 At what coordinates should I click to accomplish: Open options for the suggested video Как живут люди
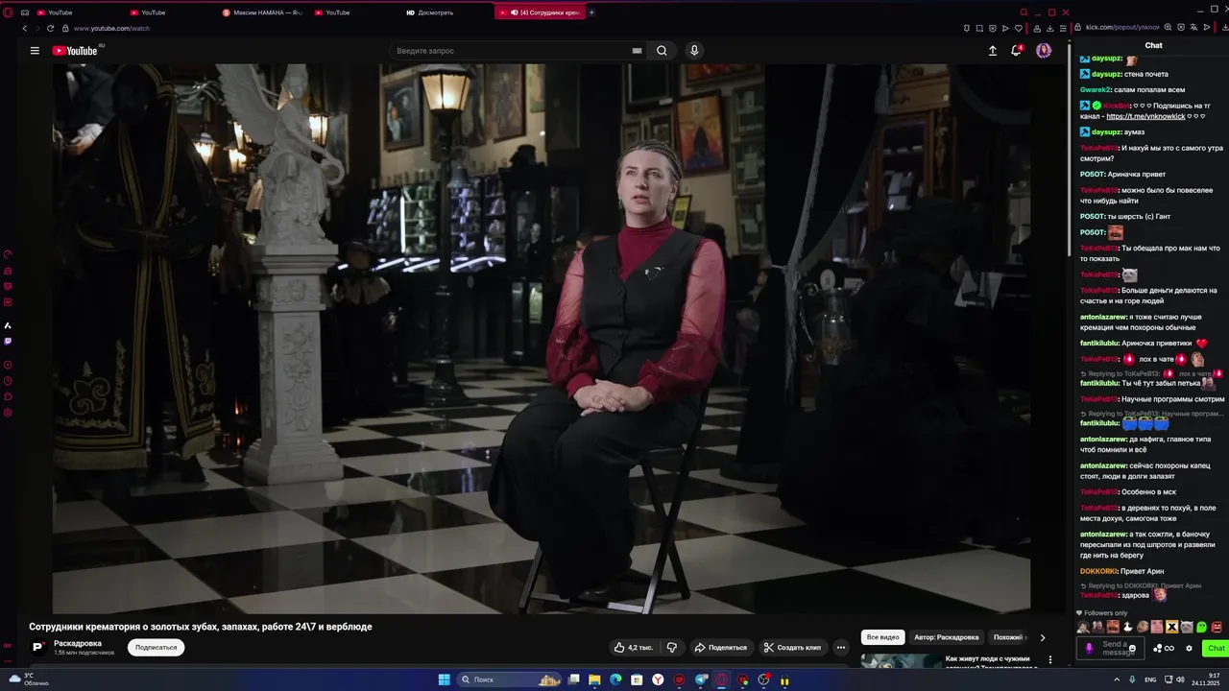(x=1050, y=660)
